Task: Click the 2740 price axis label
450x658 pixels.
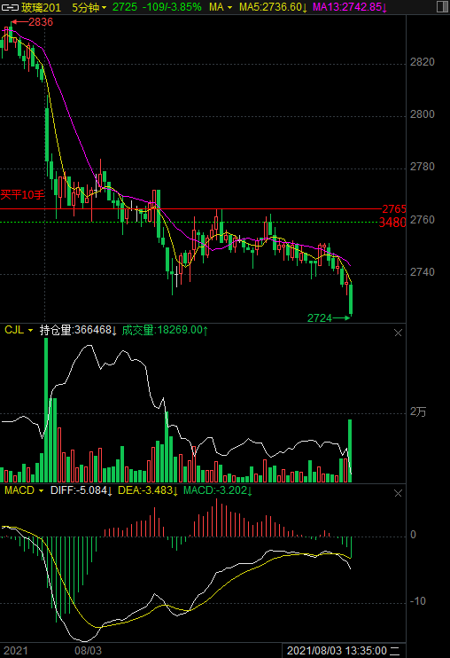Action: coord(422,272)
